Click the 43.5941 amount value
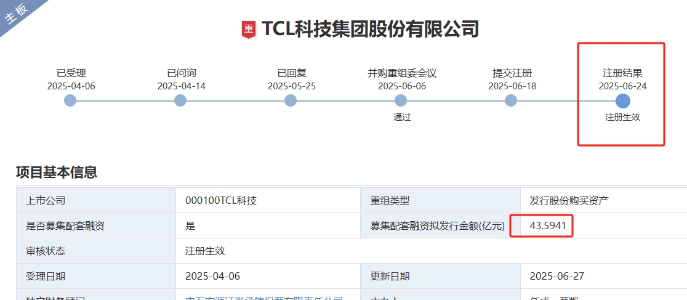This screenshot has height=300, width=687. click(548, 226)
